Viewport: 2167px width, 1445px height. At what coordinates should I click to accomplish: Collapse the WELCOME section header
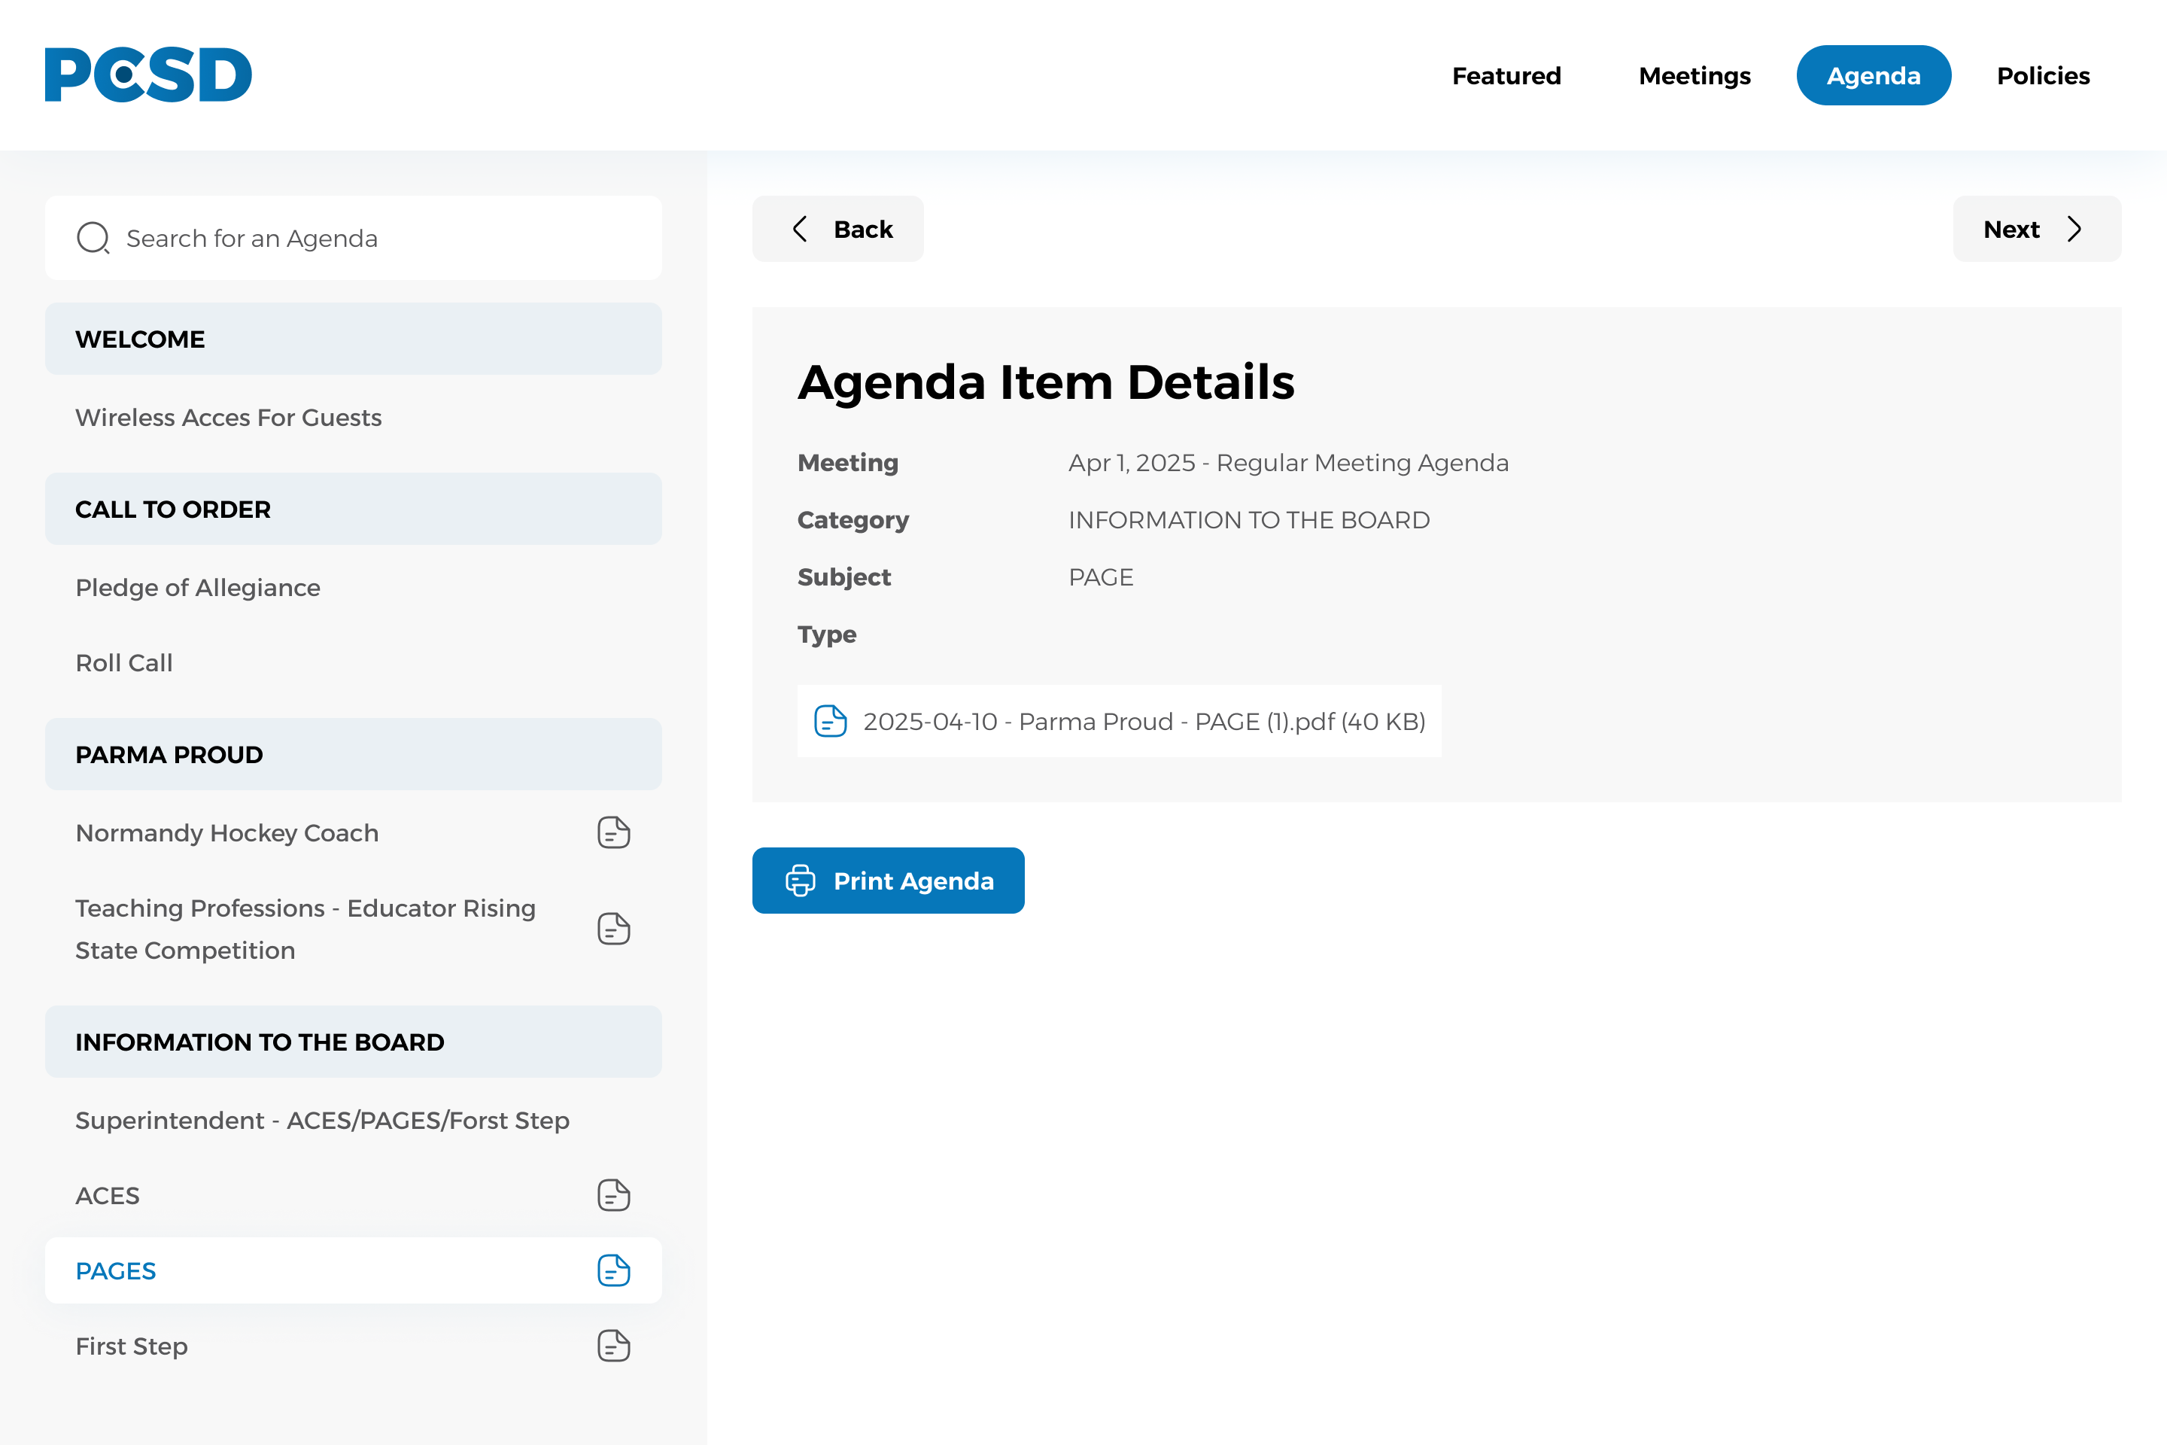click(353, 339)
